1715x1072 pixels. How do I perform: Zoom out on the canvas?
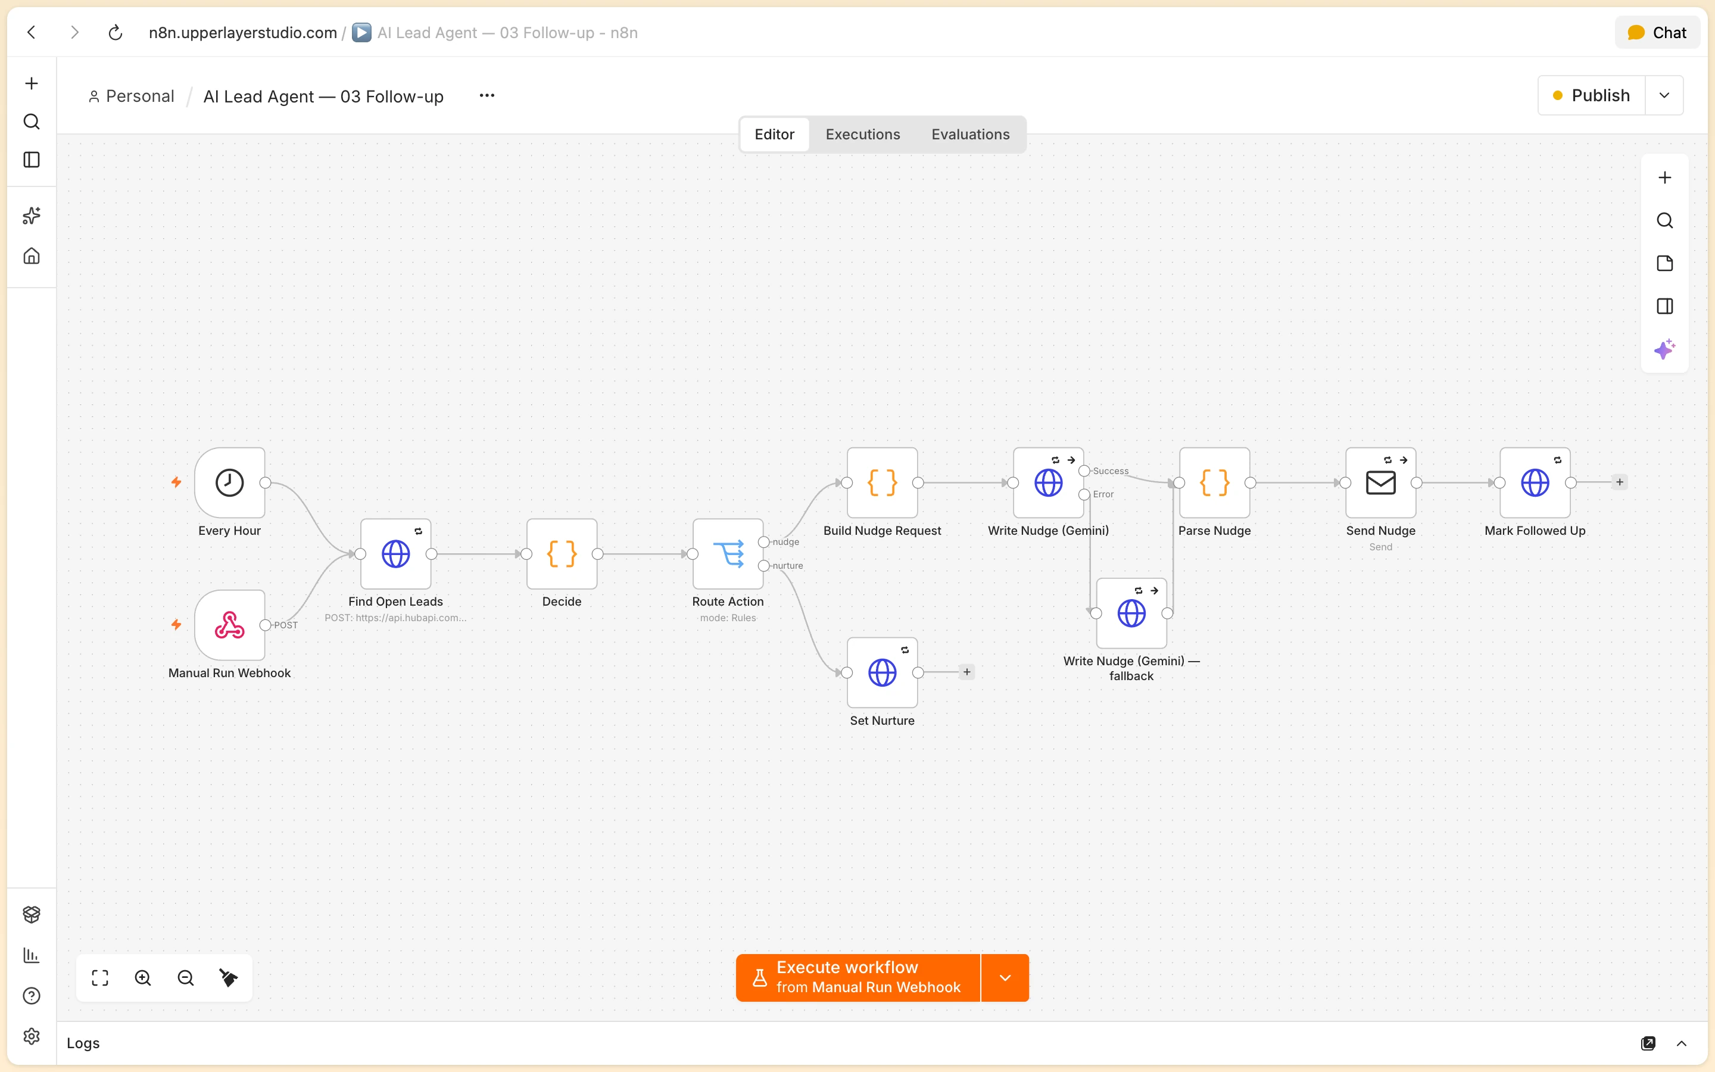point(186,978)
